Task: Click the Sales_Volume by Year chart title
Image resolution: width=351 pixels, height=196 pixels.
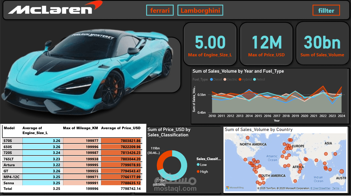Action: pos(238,71)
